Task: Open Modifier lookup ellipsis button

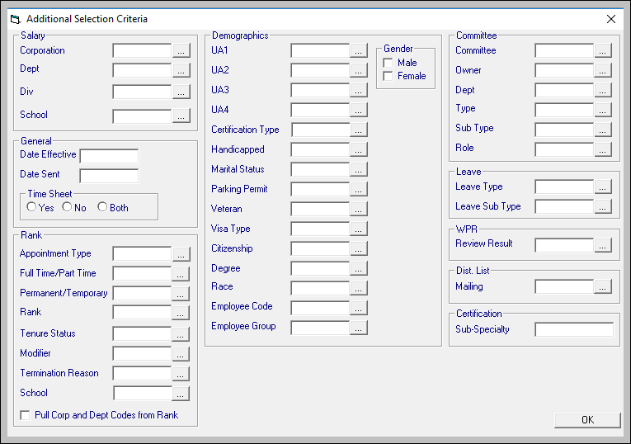Action: coord(181,354)
